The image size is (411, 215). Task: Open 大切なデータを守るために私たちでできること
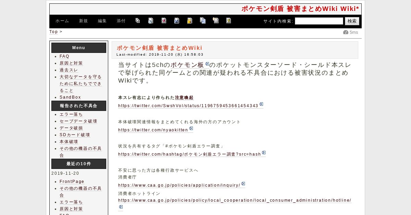pyautogui.click(x=80, y=84)
